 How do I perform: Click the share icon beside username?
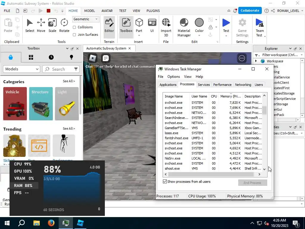pyautogui.click(x=273, y=11)
